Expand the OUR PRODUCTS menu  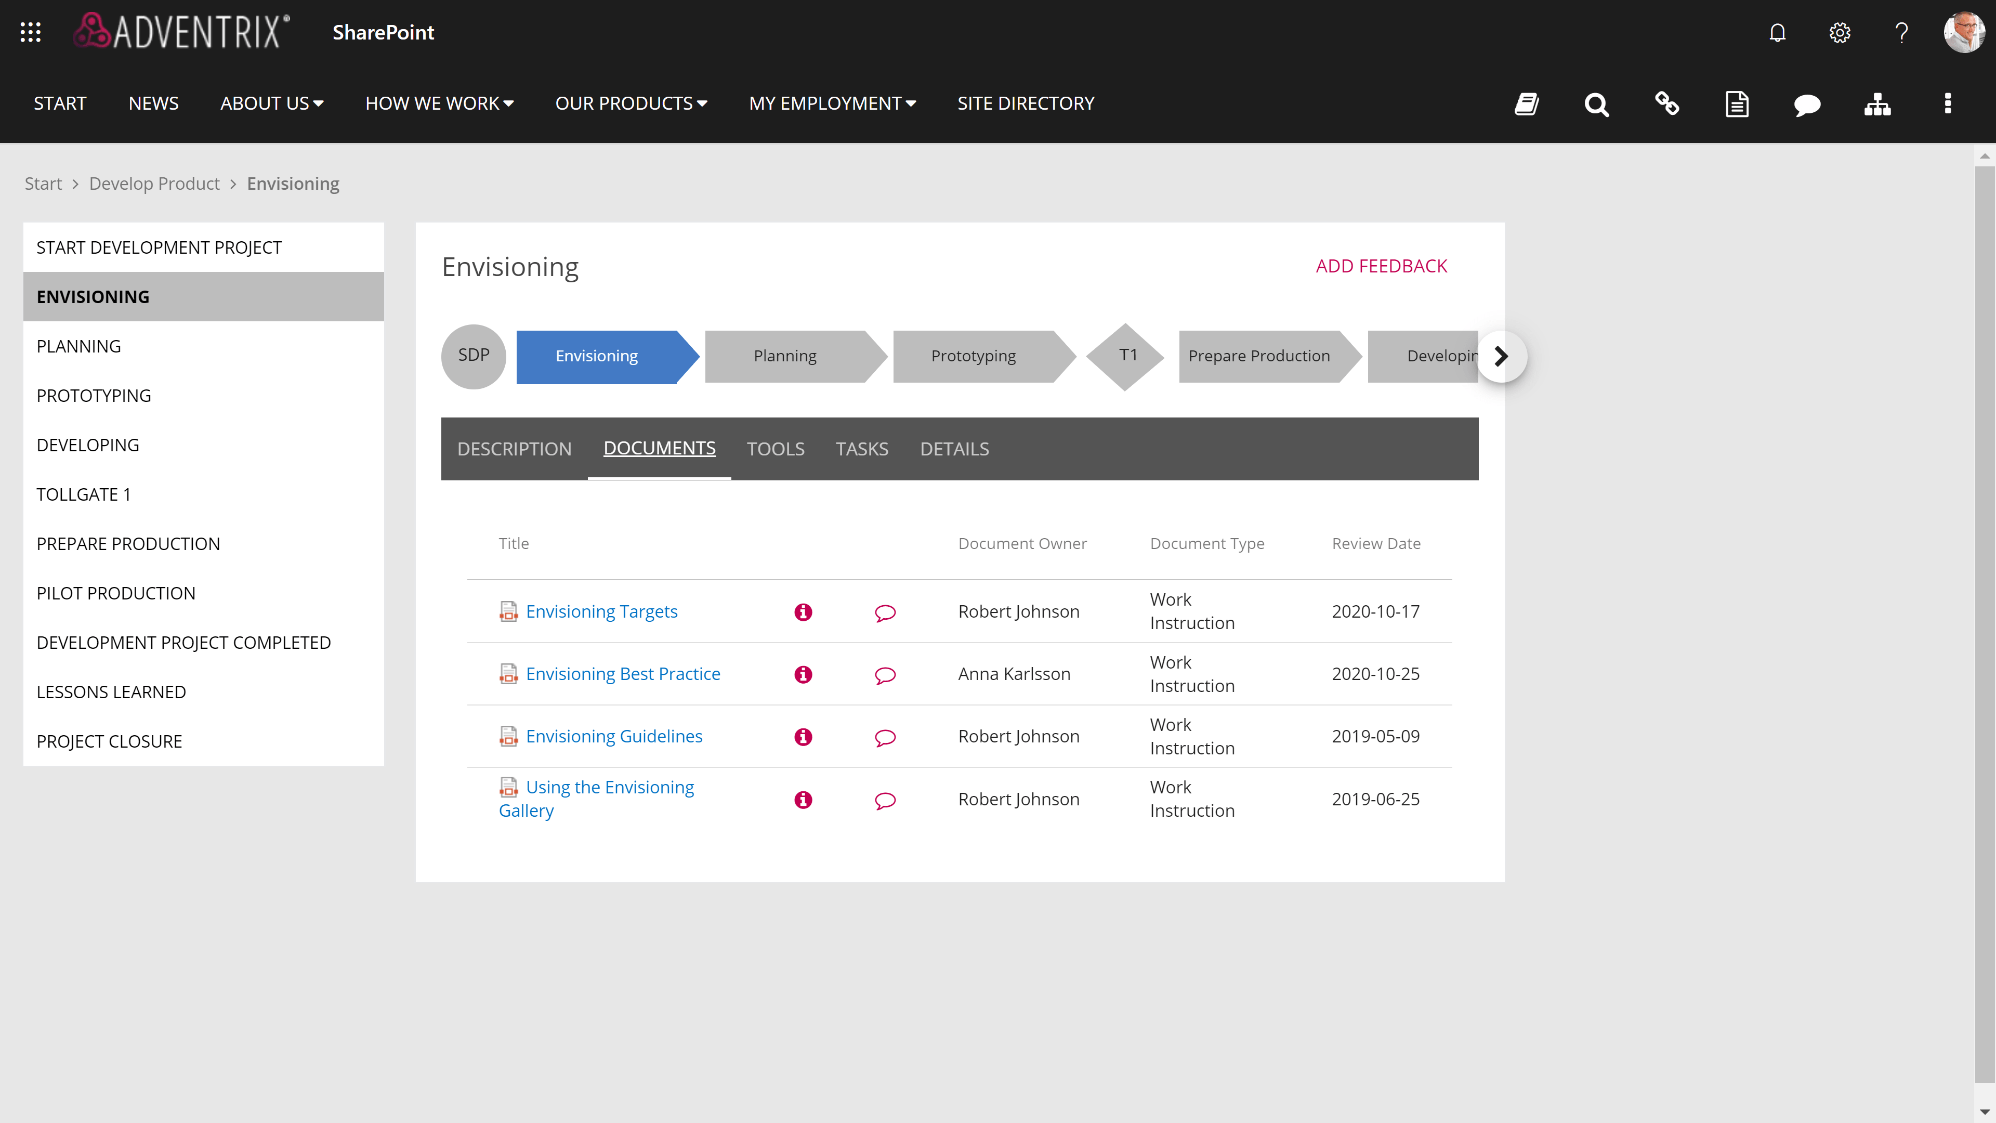(631, 103)
